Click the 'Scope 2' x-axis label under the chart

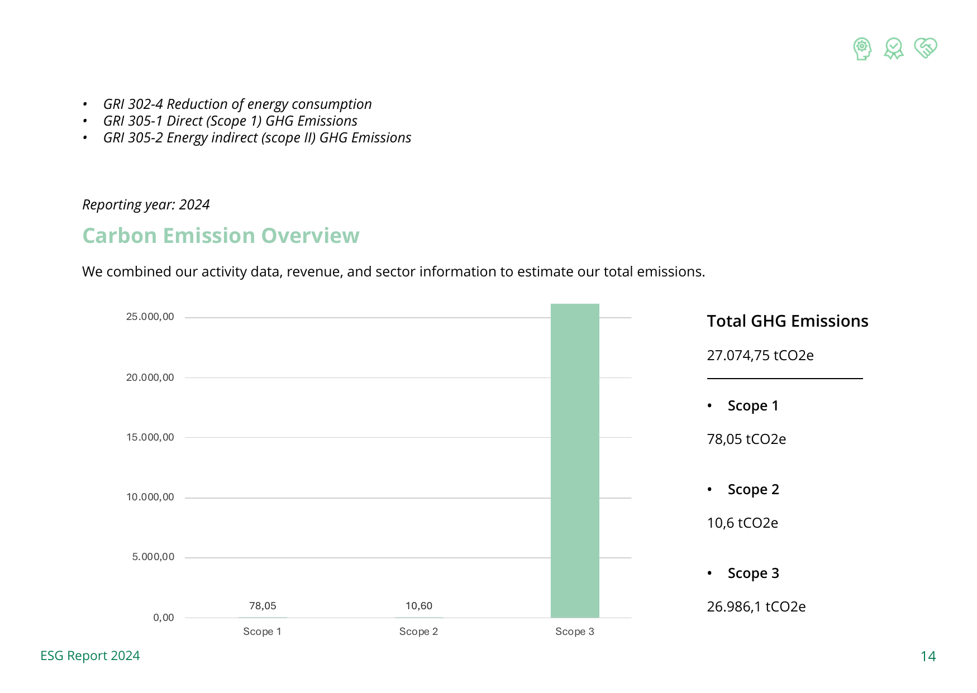tap(419, 632)
